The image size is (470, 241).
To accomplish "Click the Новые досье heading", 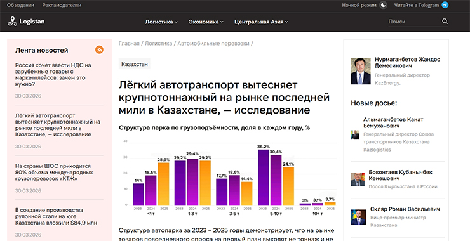I will point(374,103).
